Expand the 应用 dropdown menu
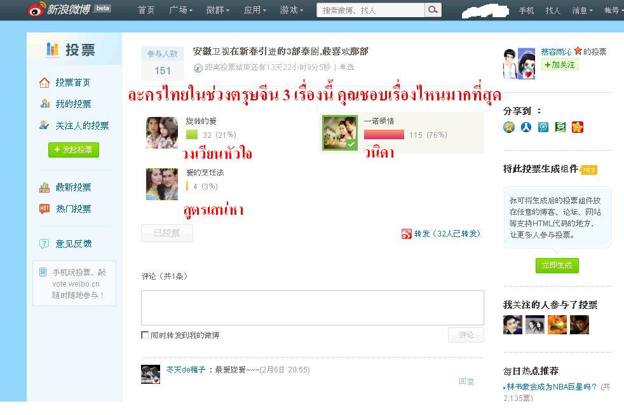 point(255,10)
